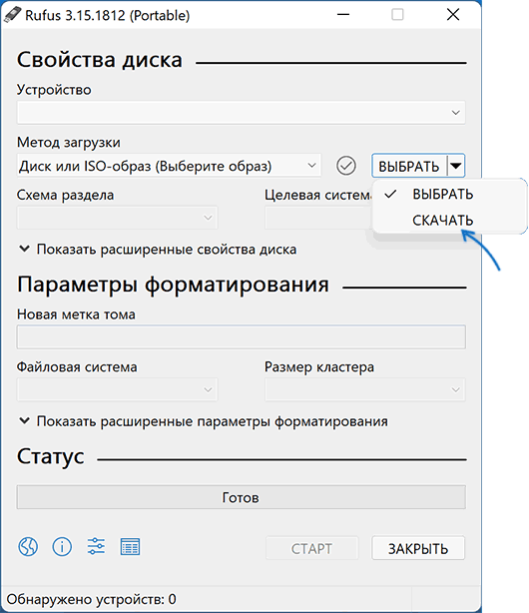The image size is (529, 613).
Task: Click the ВЫБРАТЬ button
Action: click(409, 166)
